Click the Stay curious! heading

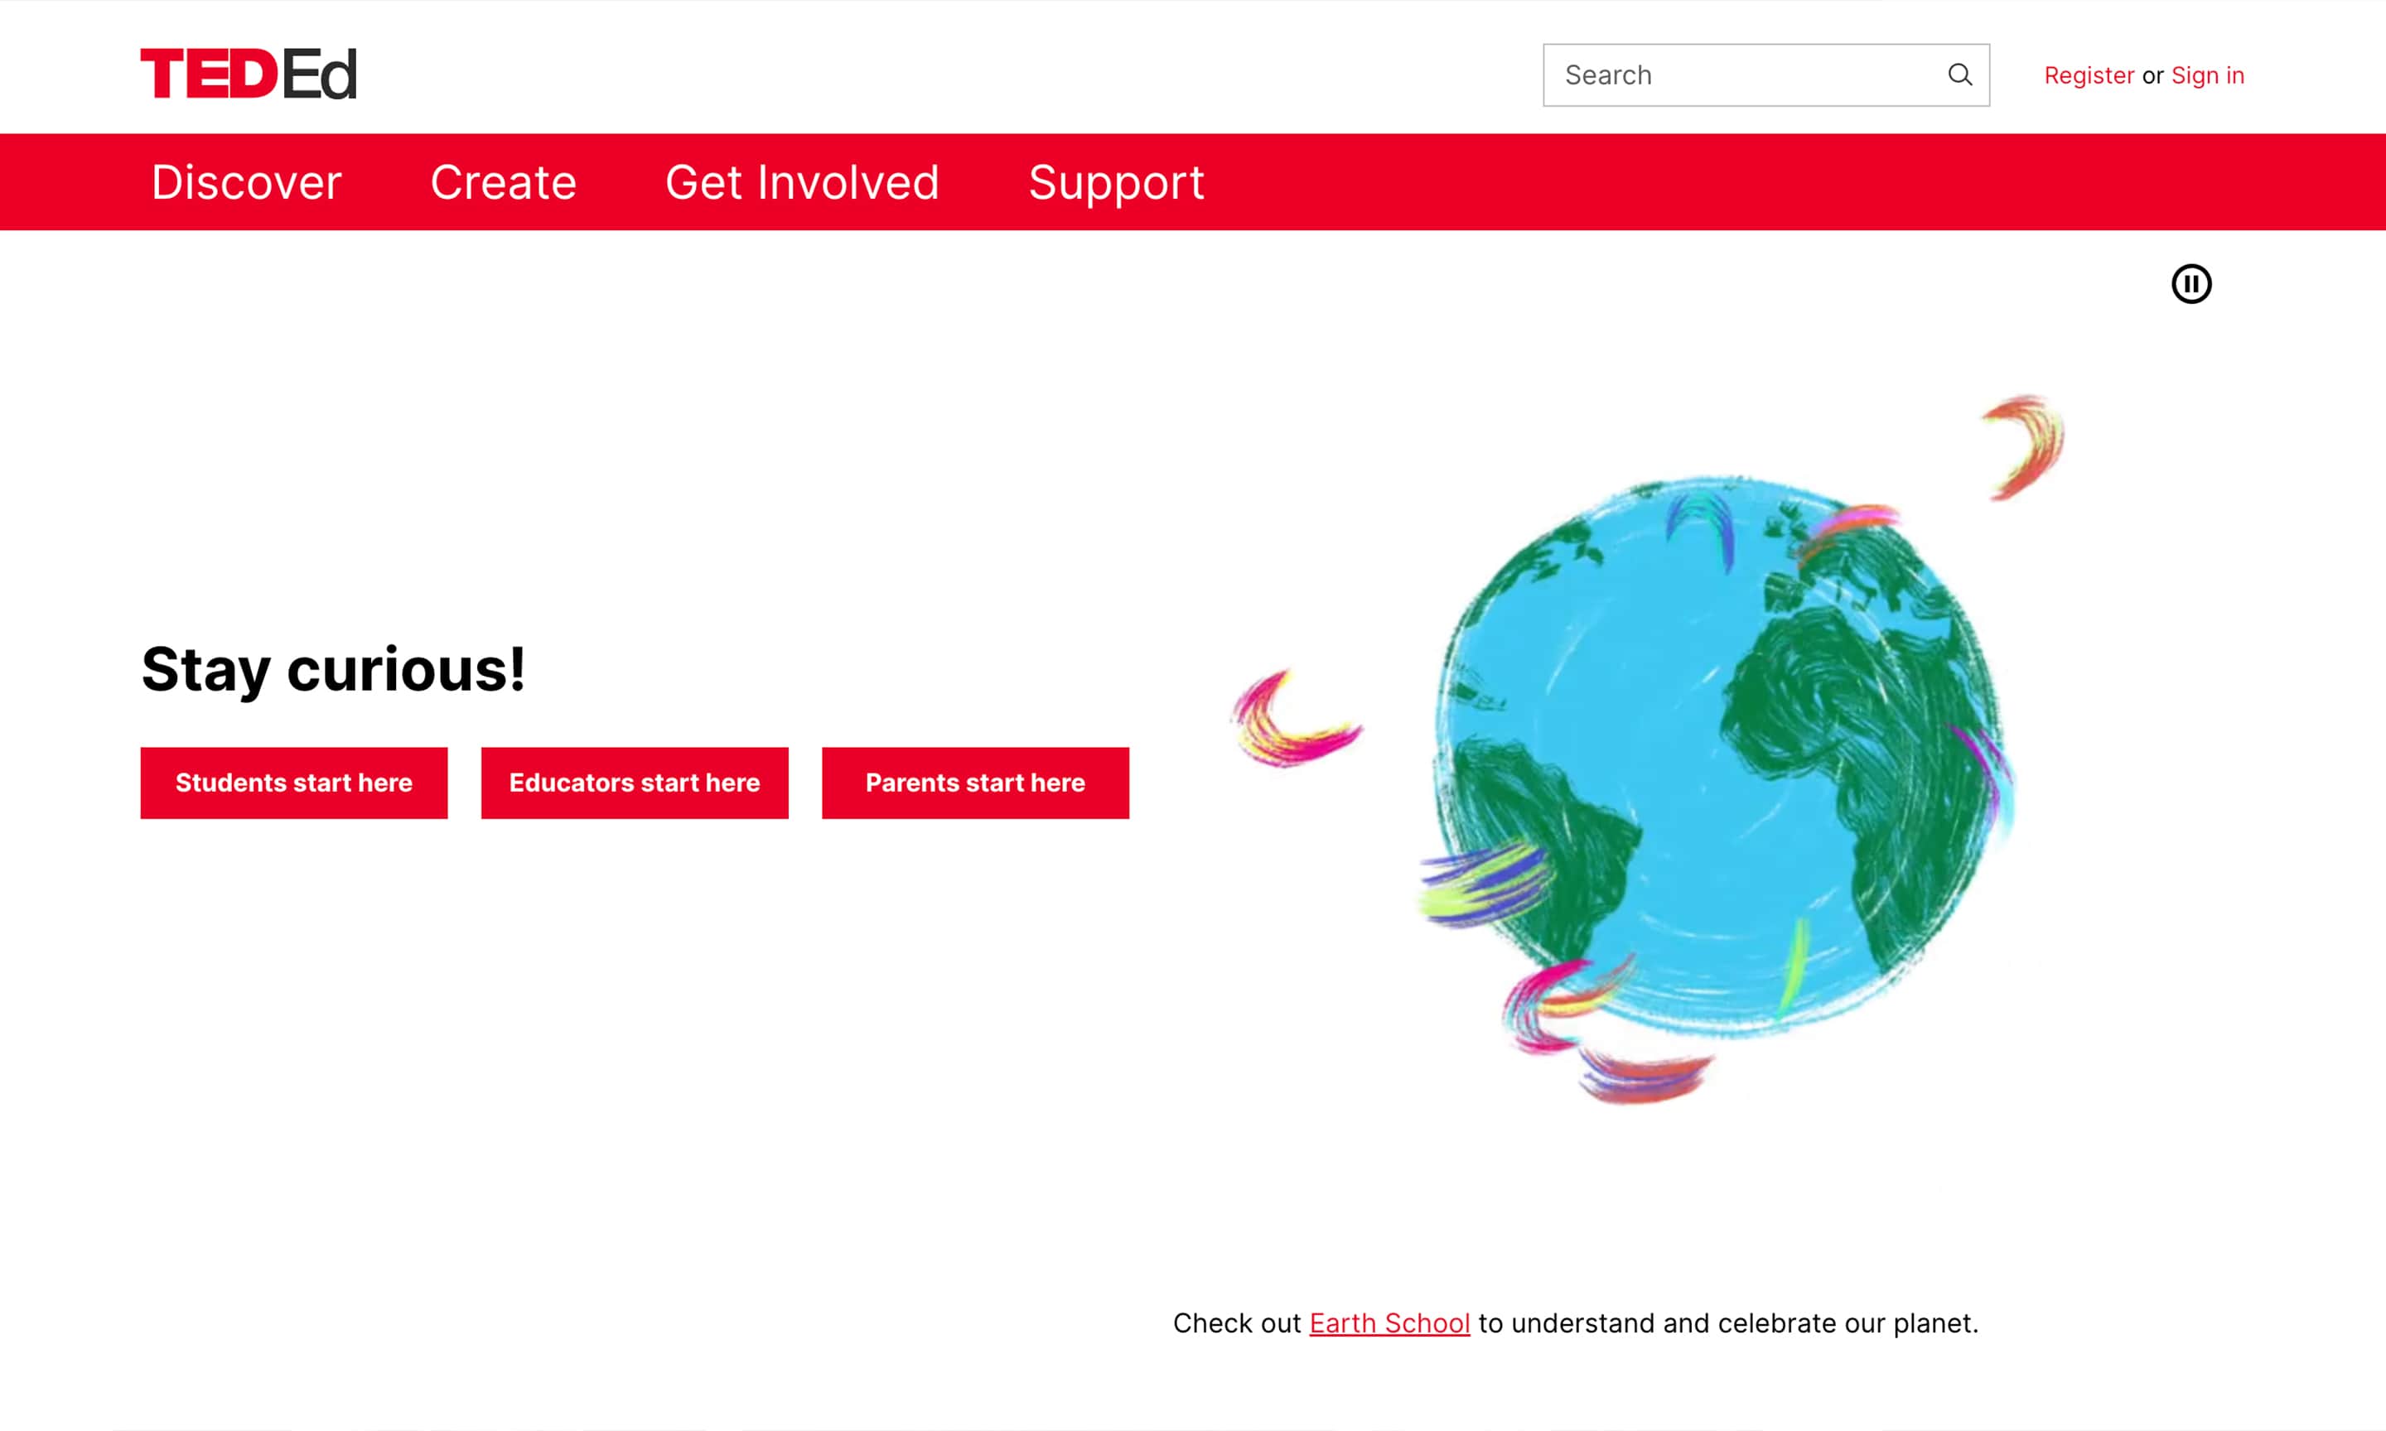pyautogui.click(x=334, y=668)
